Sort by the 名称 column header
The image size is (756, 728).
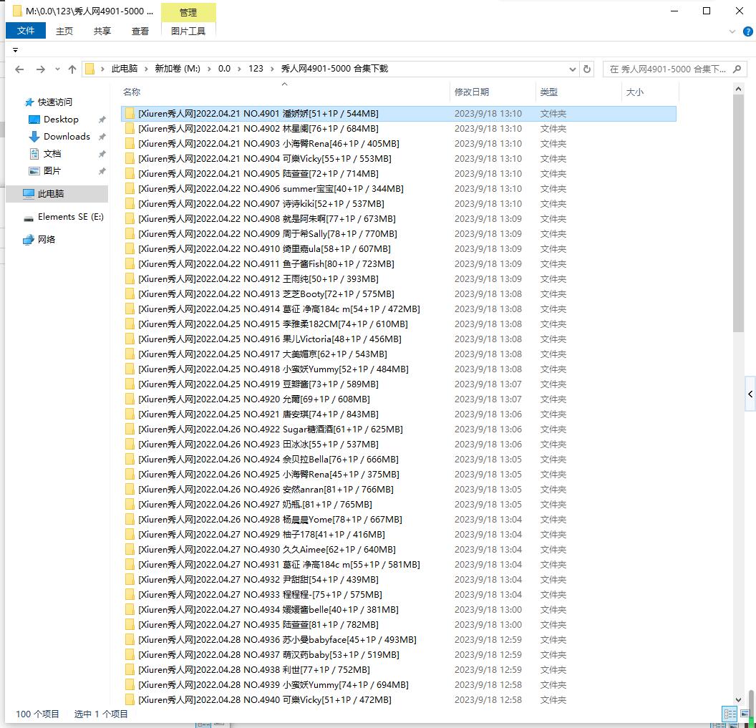284,92
